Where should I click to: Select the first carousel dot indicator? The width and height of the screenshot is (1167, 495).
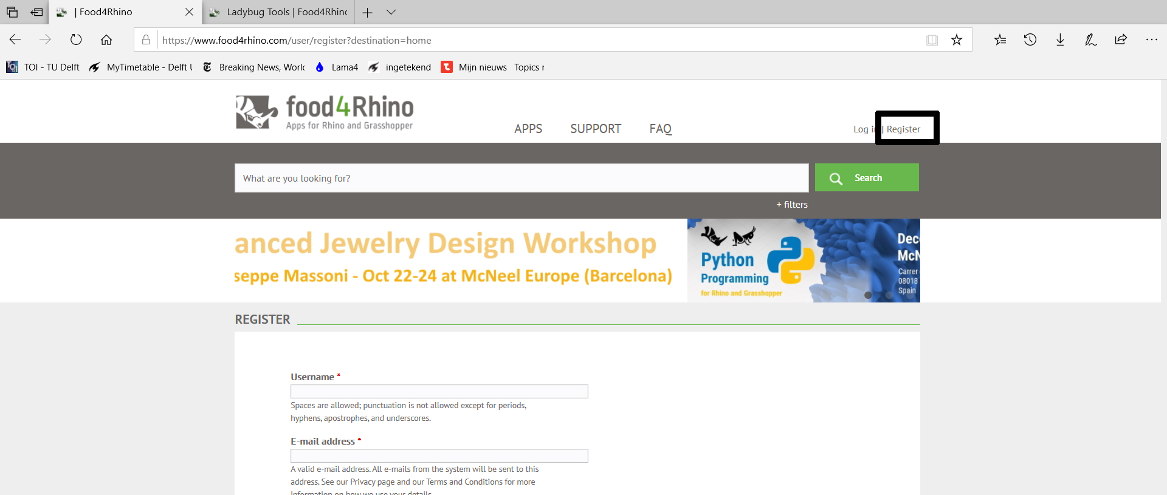[868, 295]
